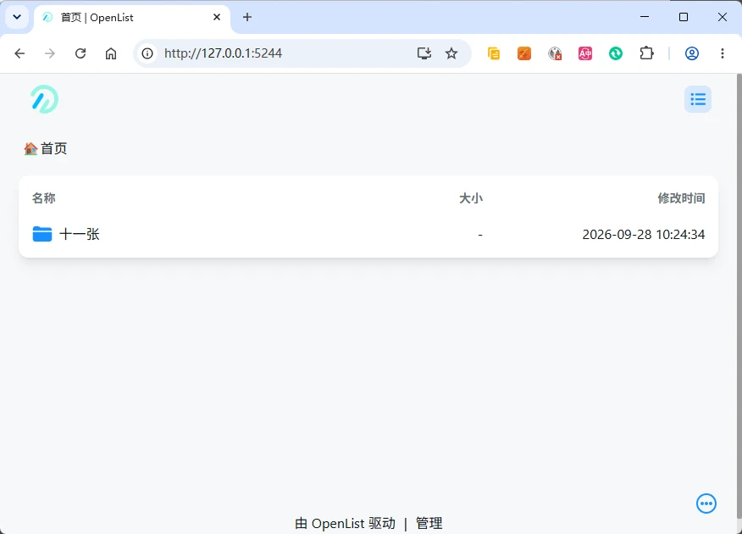The width and height of the screenshot is (742, 534).
Task: Go back in browser history
Action: [x=19, y=53]
